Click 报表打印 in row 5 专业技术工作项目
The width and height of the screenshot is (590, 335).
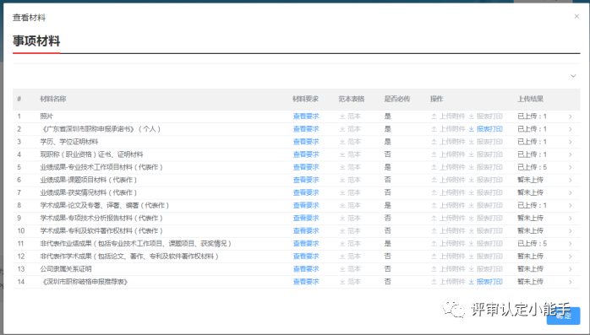(485, 167)
